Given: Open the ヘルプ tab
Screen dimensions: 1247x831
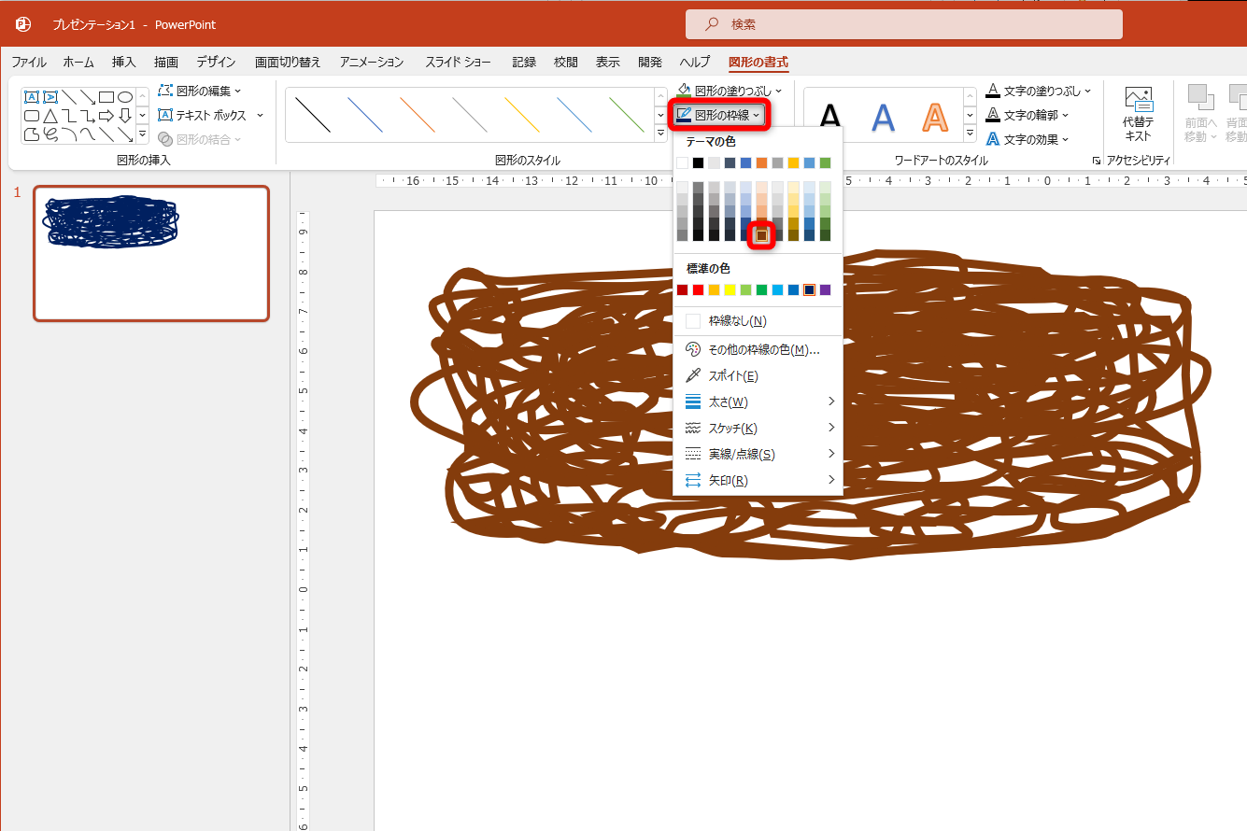Looking at the screenshot, I should point(694,63).
